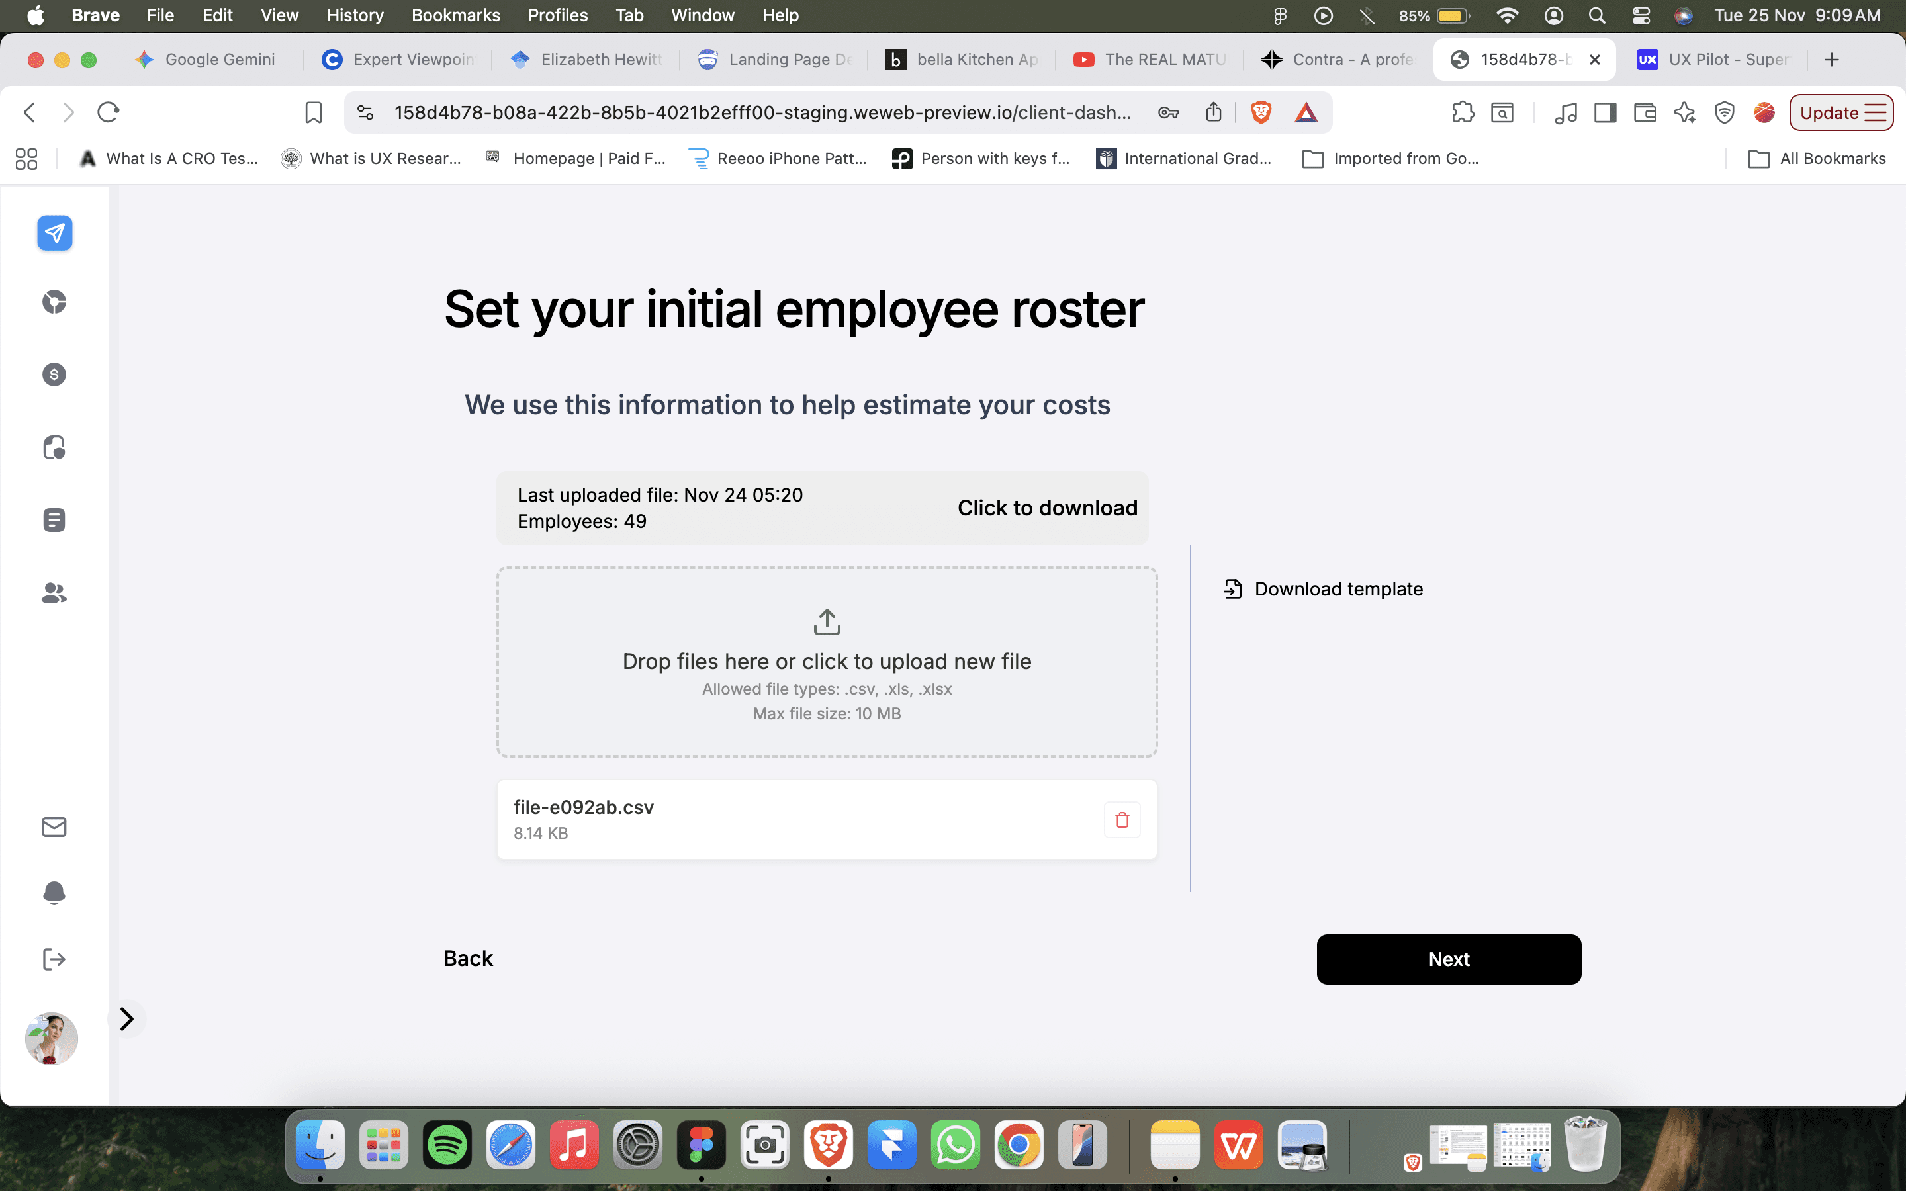Viewport: 1906px width, 1191px height.
Task: Click the paper plane icon in sidebar
Action: 54,233
